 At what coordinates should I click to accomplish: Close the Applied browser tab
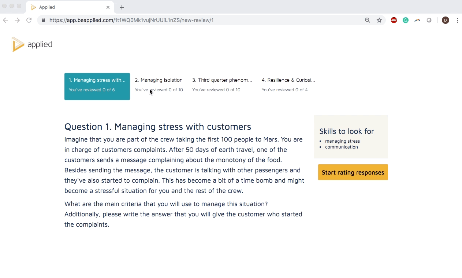pos(108,7)
